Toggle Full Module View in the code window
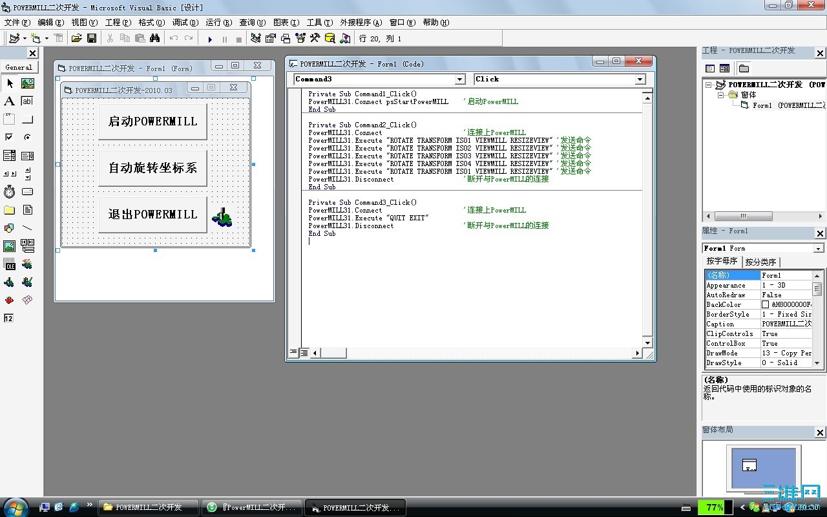 [x=303, y=353]
